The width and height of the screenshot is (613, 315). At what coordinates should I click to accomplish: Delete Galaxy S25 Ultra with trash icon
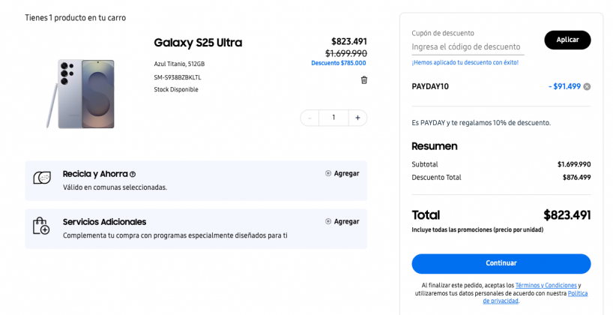click(x=364, y=80)
